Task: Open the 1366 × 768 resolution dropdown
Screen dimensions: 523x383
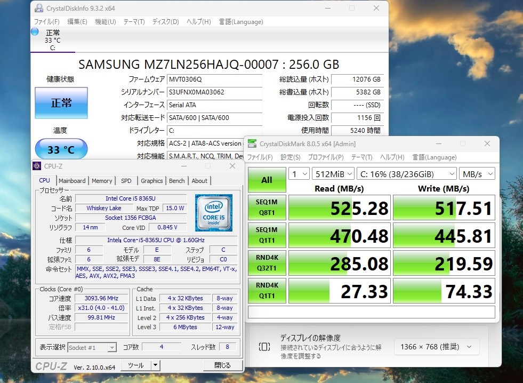Action: pyautogui.click(x=437, y=347)
